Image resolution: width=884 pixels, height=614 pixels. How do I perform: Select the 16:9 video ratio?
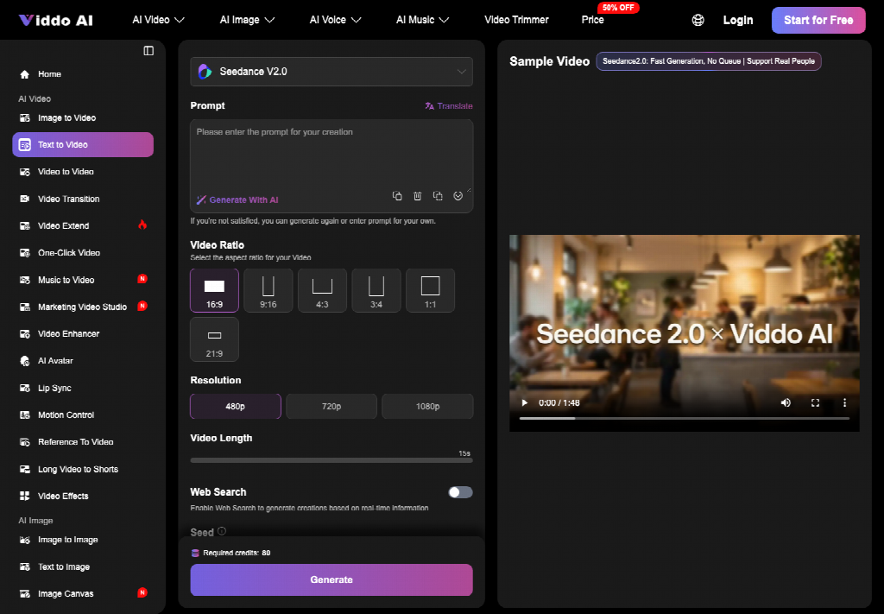tap(214, 290)
